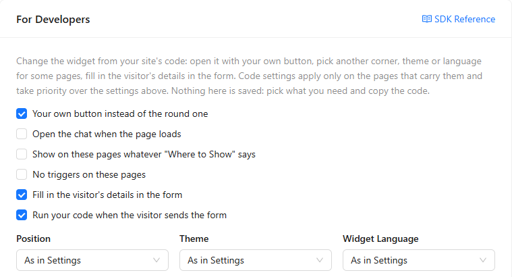This screenshot has width=512, height=277.
Task: Click the Widget Language dropdown chevron arrow
Action: (483, 260)
